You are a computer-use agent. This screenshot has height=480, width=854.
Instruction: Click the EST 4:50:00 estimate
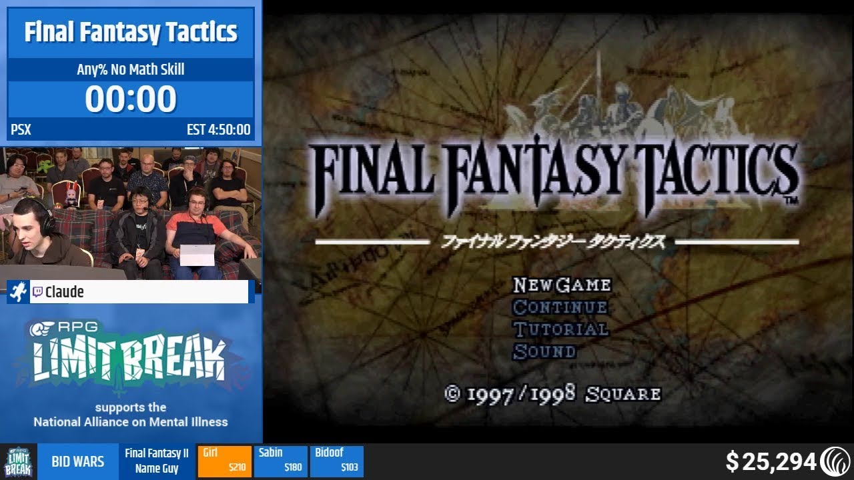219,129
